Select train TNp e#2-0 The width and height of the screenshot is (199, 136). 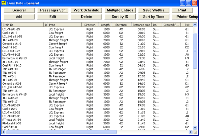[9, 73]
